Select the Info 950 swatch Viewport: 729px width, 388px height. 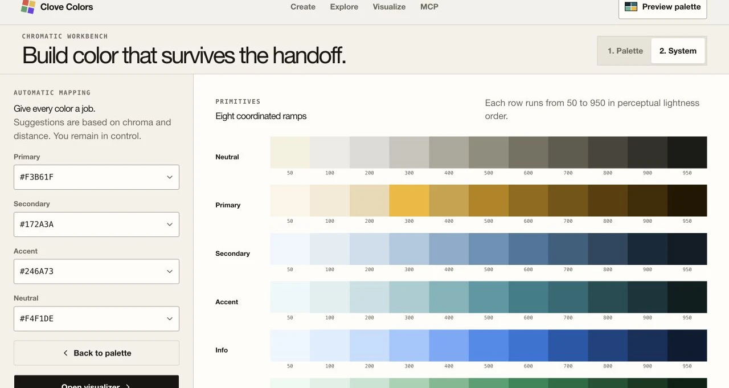pos(687,346)
